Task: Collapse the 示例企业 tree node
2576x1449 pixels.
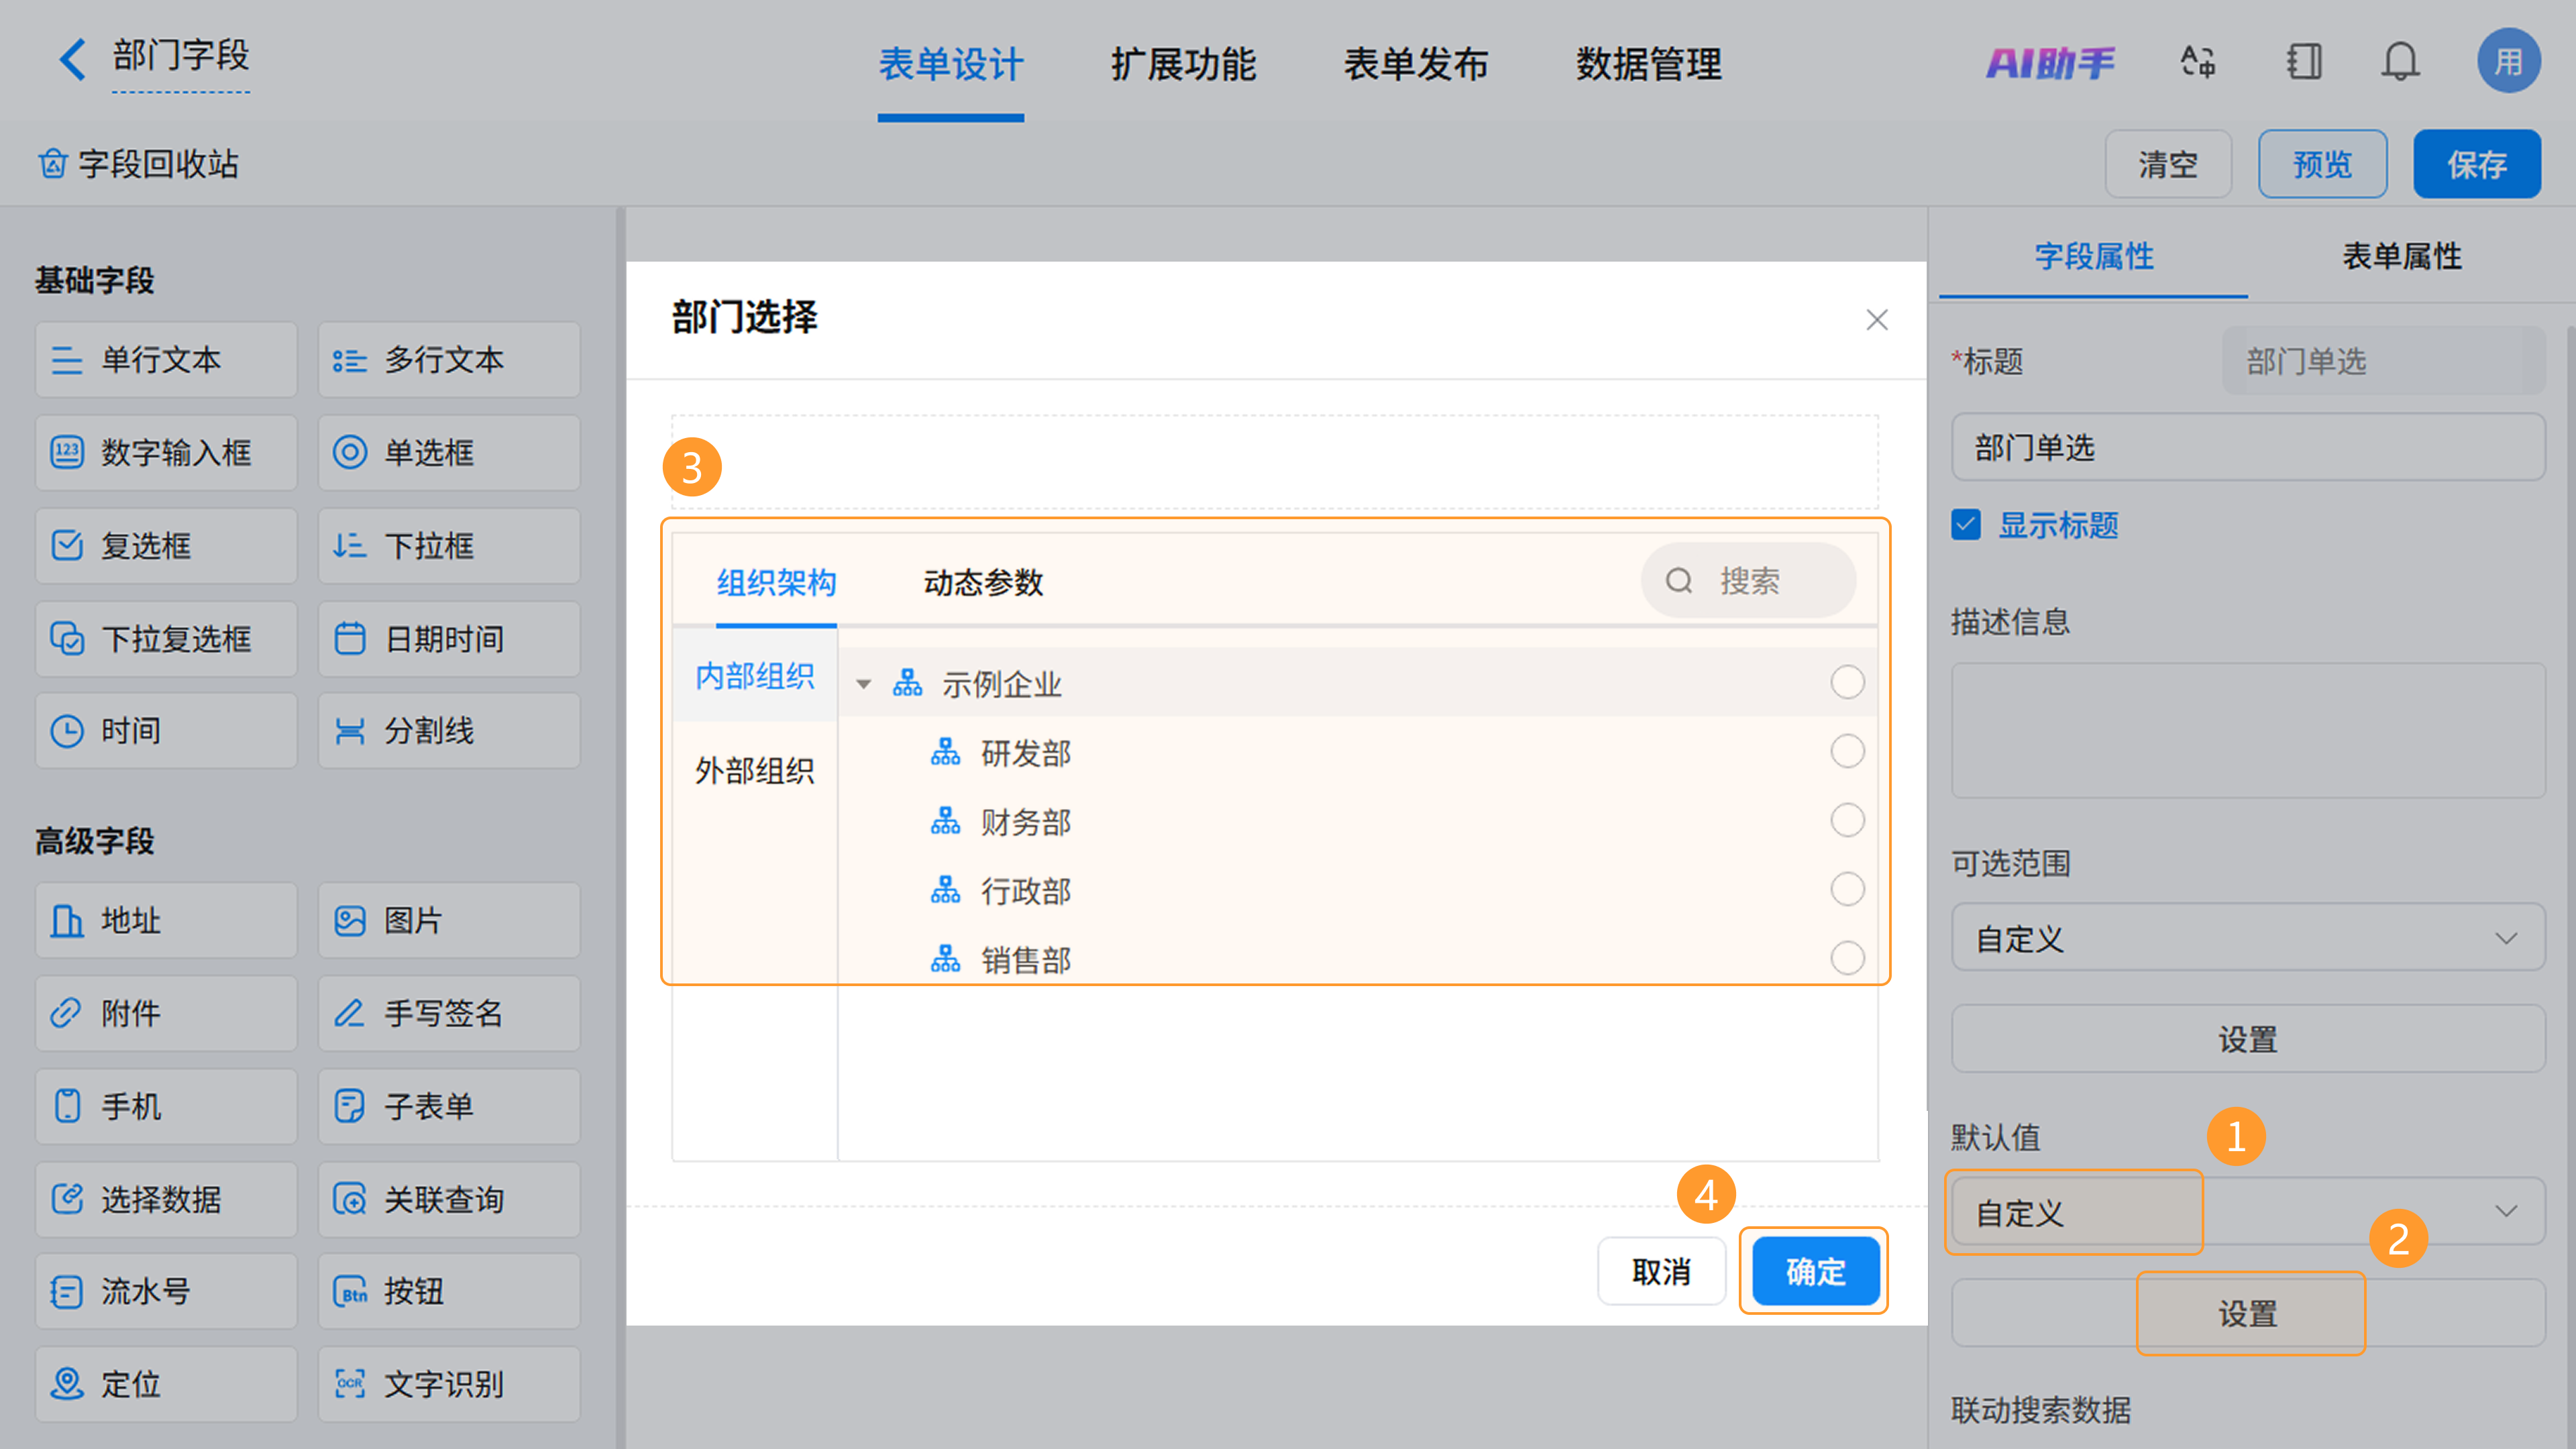Action: tap(863, 685)
